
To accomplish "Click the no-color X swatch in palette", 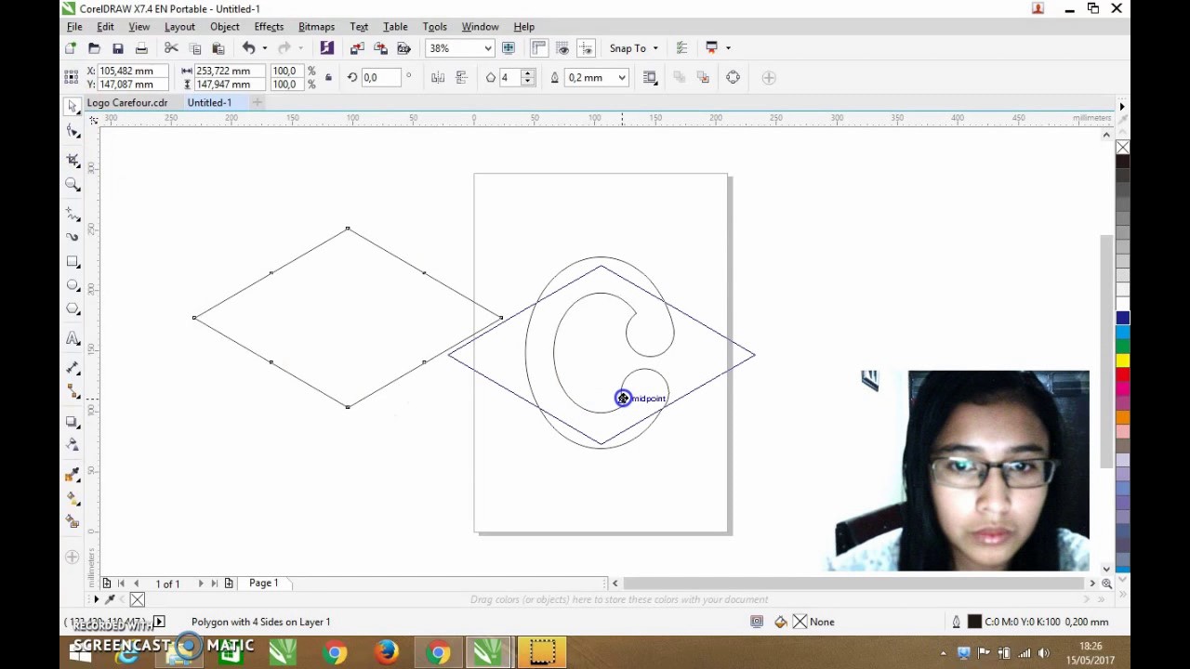I will (x=1123, y=148).
